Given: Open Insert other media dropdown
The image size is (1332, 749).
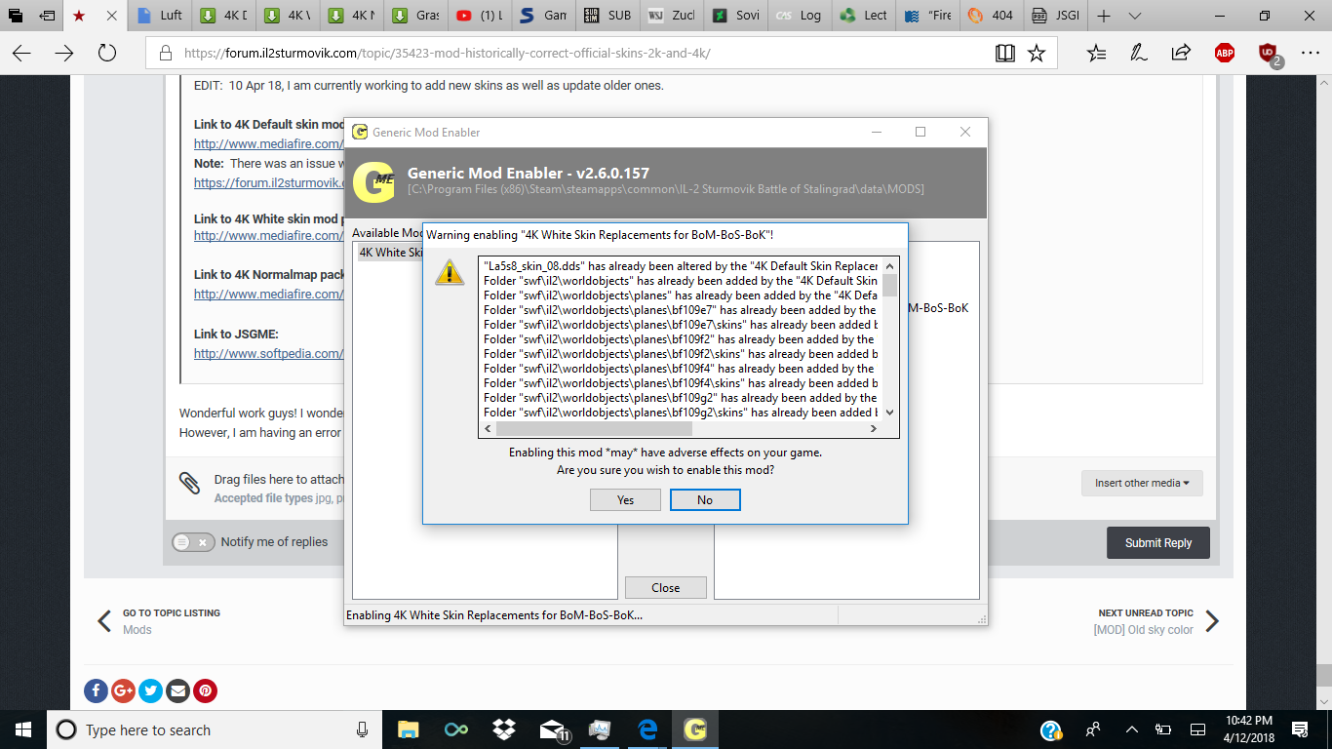Looking at the screenshot, I should 1142,483.
